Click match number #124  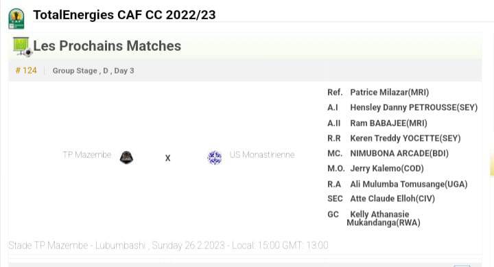click(26, 71)
